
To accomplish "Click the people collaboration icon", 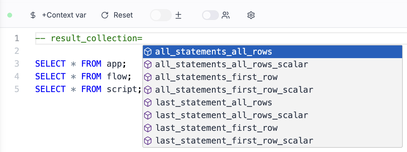I will [x=226, y=15].
